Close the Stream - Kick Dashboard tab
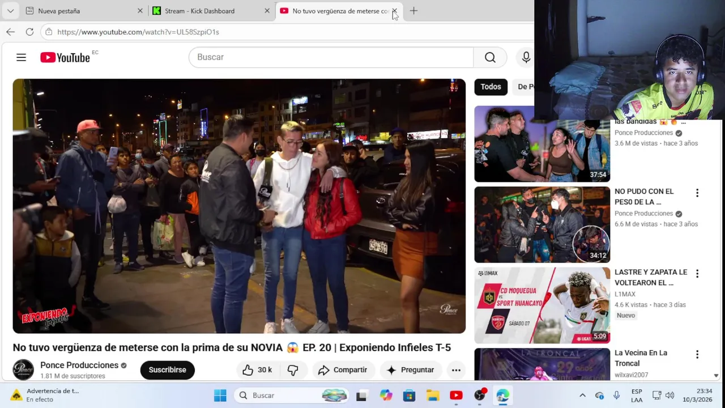Image resolution: width=725 pixels, height=408 pixels. point(267,11)
